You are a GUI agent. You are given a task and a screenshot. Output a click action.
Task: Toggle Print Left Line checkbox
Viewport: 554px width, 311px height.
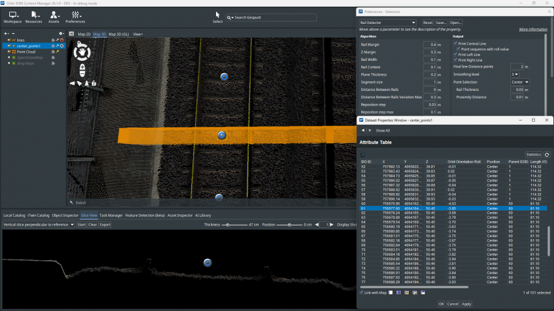click(456, 54)
